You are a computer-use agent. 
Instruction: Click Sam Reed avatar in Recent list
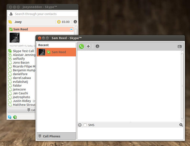pyautogui.click(x=42, y=52)
